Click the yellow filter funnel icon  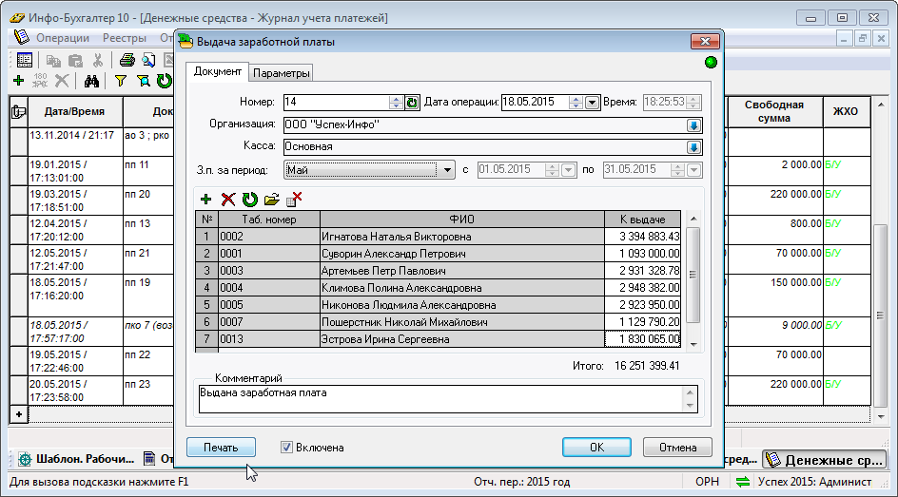click(x=120, y=81)
